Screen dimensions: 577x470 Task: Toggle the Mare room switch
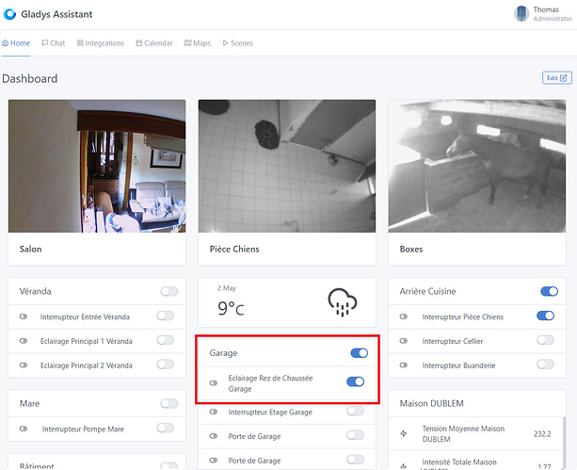[169, 404]
